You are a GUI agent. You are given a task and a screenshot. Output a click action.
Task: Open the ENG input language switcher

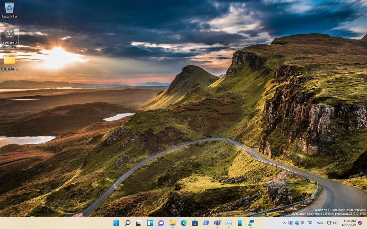319,223
